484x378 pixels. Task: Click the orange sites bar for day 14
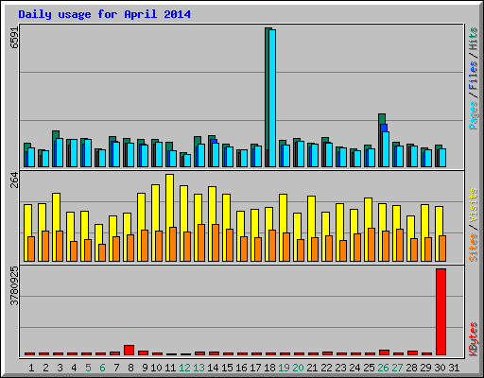click(x=216, y=243)
